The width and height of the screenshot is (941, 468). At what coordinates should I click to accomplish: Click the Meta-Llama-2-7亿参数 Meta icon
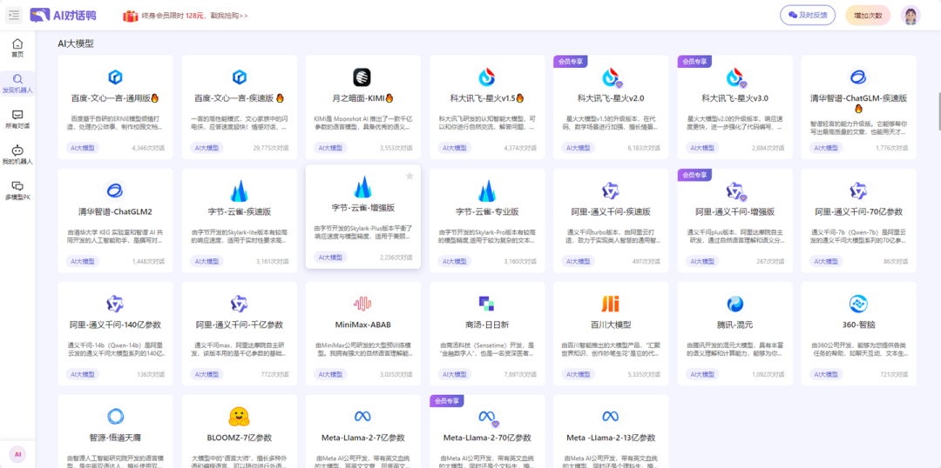pyautogui.click(x=362, y=417)
